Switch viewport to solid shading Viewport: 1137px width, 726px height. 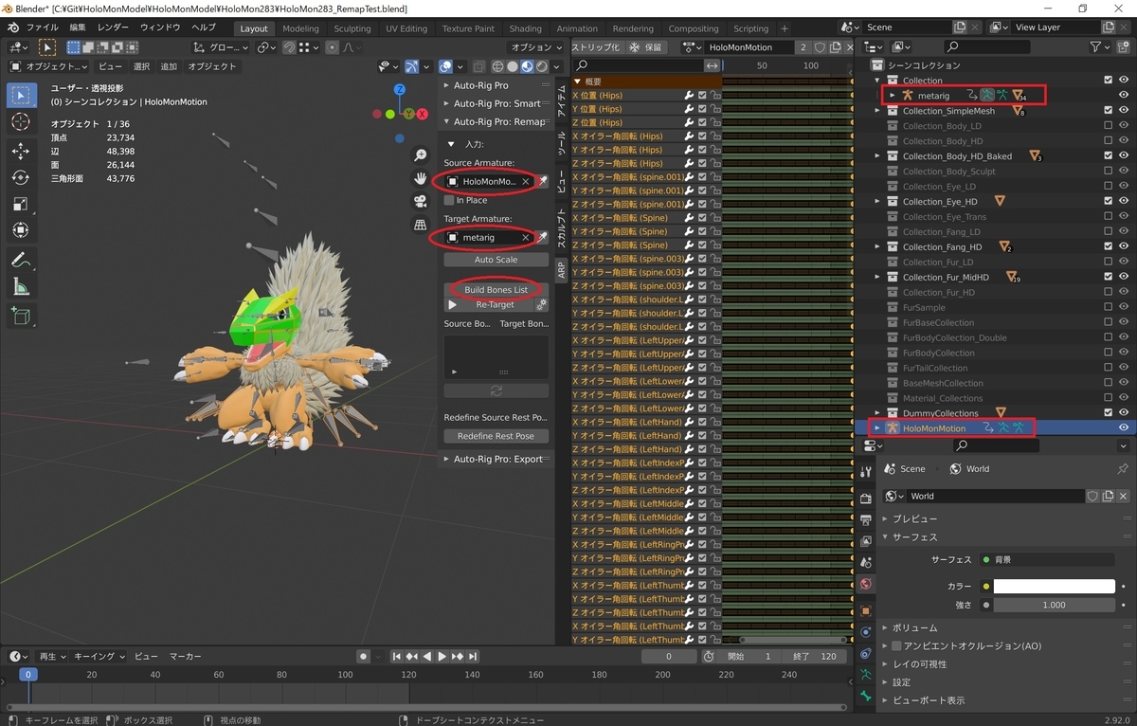tap(513, 66)
